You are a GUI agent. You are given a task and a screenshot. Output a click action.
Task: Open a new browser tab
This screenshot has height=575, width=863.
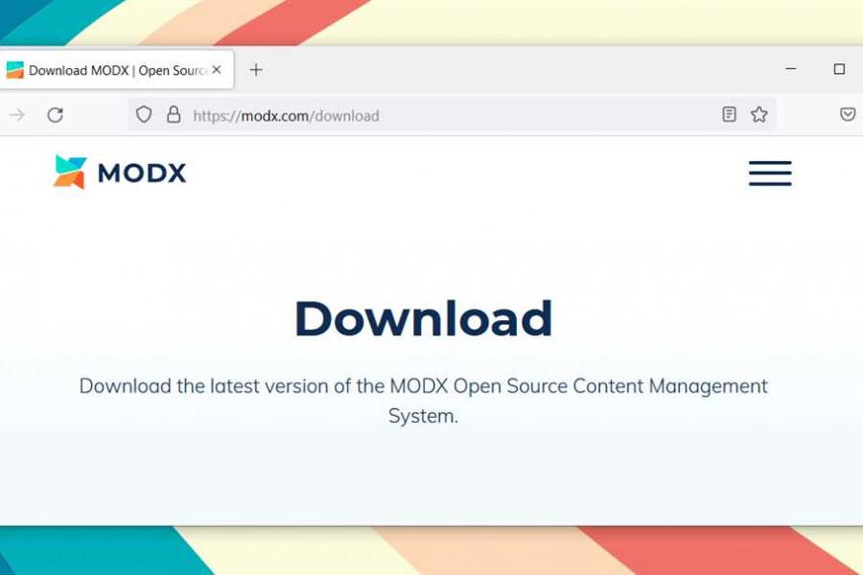(x=256, y=70)
